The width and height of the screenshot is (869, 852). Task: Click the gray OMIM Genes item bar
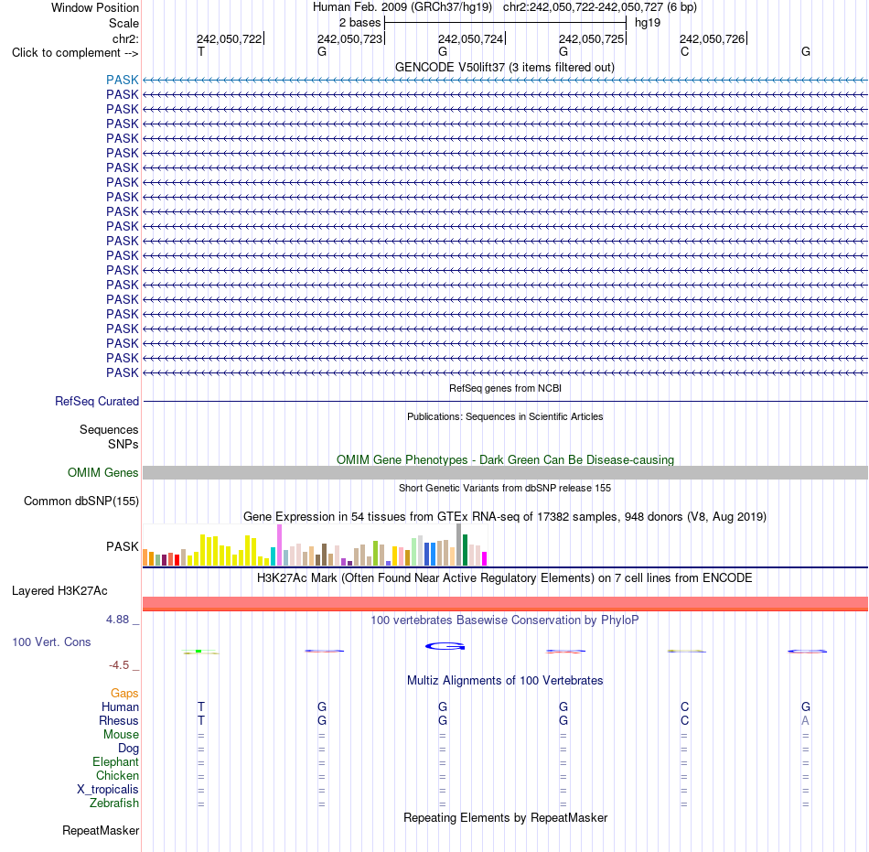tap(505, 472)
